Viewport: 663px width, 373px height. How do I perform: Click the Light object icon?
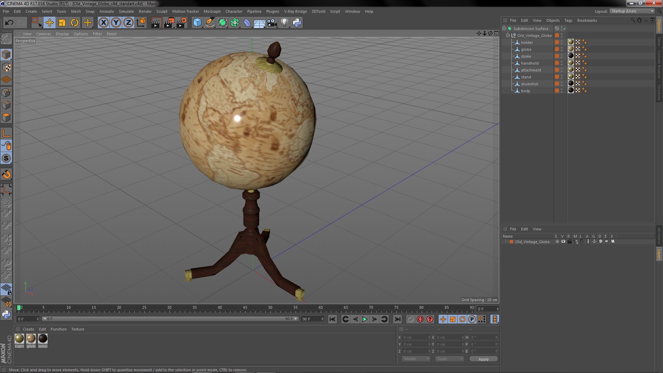click(x=284, y=23)
